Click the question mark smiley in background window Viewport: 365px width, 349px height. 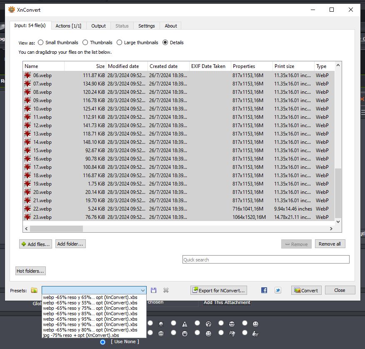[x=208, y=324]
